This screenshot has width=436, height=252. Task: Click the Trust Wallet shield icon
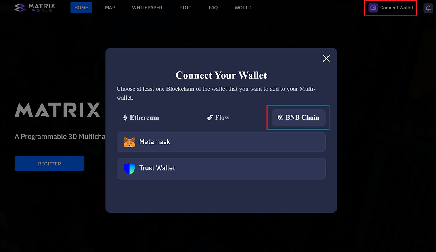click(129, 168)
